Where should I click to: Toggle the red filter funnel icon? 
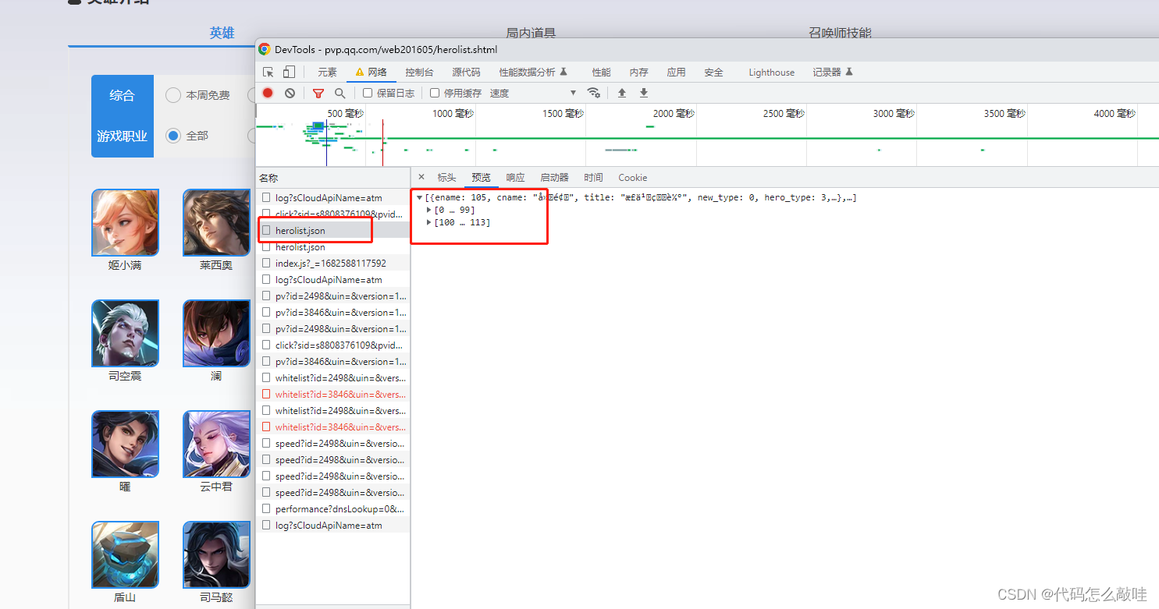coord(318,93)
